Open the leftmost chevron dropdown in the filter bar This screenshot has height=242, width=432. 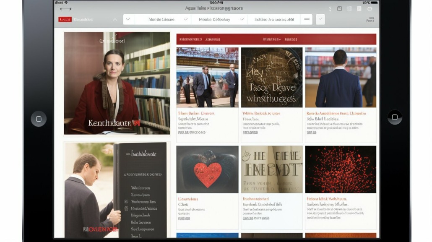pyautogui.click(x=128, y=19)
